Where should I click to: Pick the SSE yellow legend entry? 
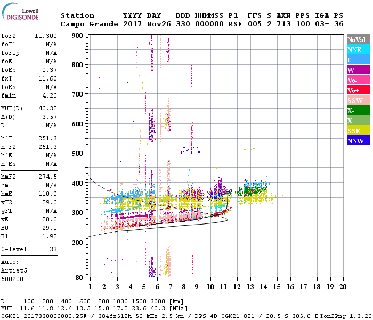358,131
